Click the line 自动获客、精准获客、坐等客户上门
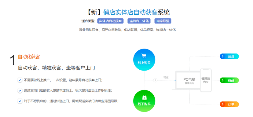Screen dimensions: 253x117 coord(56,68)
